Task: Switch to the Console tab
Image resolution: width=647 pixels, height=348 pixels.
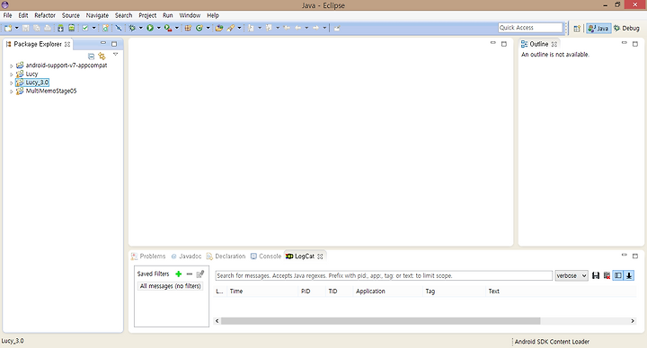Action: point(266,257)
